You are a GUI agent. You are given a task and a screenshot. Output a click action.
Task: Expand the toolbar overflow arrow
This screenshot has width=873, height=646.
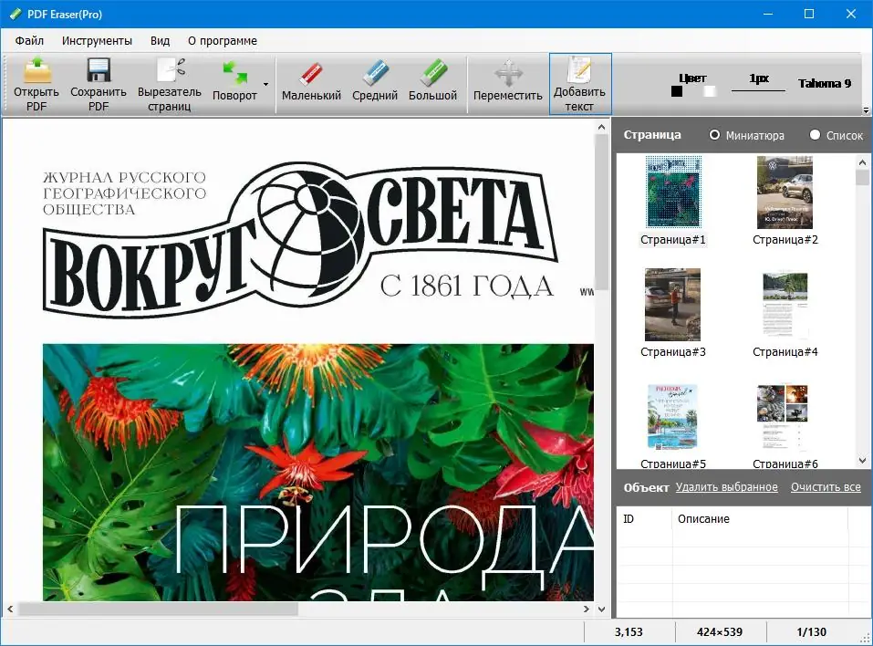coord(866,109)
